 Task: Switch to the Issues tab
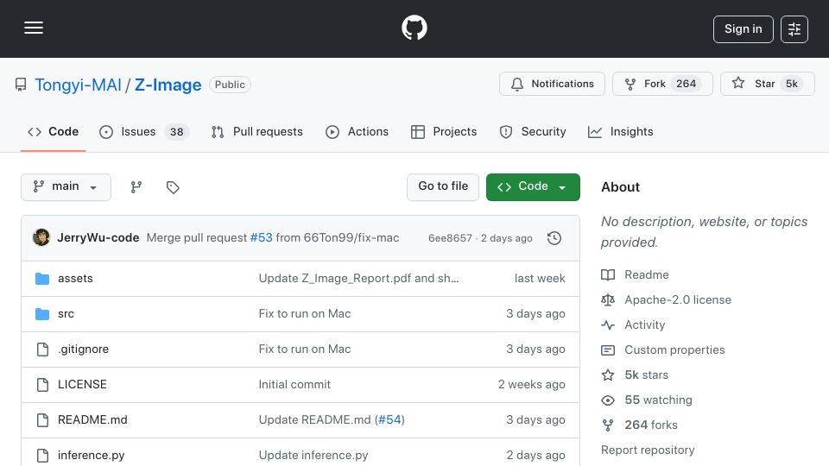(x=144, y=131)
